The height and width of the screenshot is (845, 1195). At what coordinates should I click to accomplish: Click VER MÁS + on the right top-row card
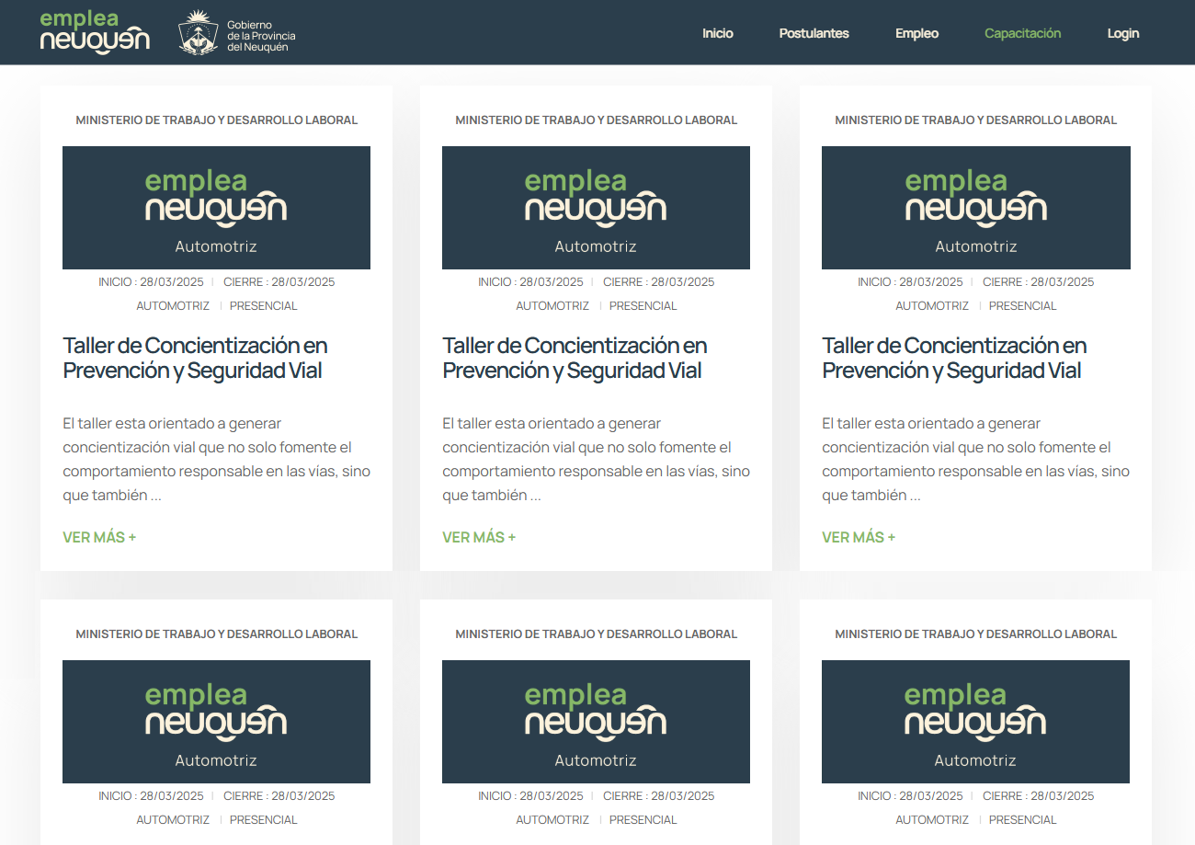pos(859,537)
